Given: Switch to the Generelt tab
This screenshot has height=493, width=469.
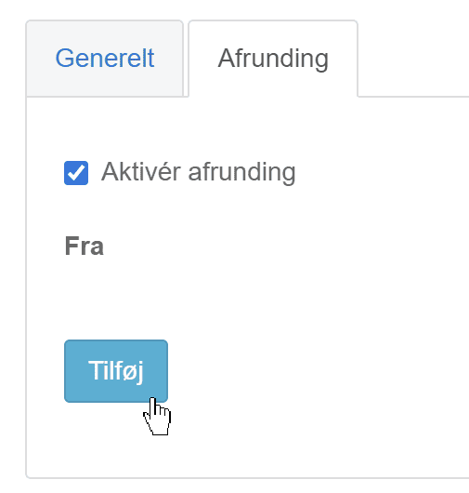Looking at the screenshot, I should (105, 59).
